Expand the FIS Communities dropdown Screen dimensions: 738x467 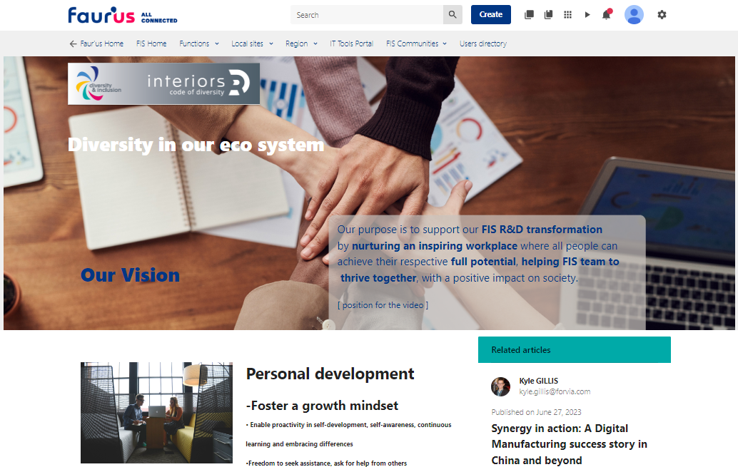[x=416, y=43]
